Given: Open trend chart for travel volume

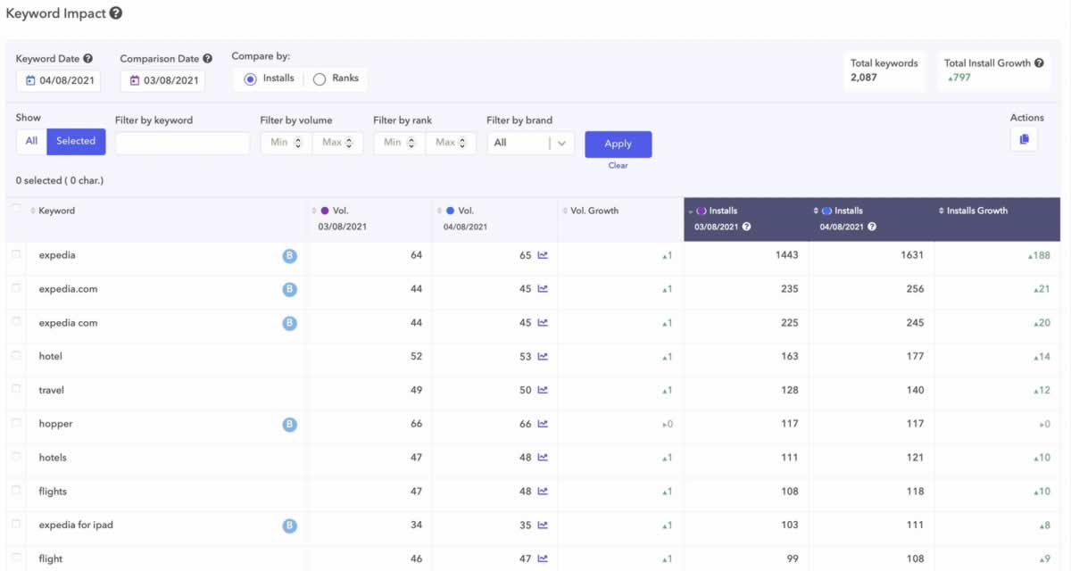Looking at the screenshot, I should 543,391.
